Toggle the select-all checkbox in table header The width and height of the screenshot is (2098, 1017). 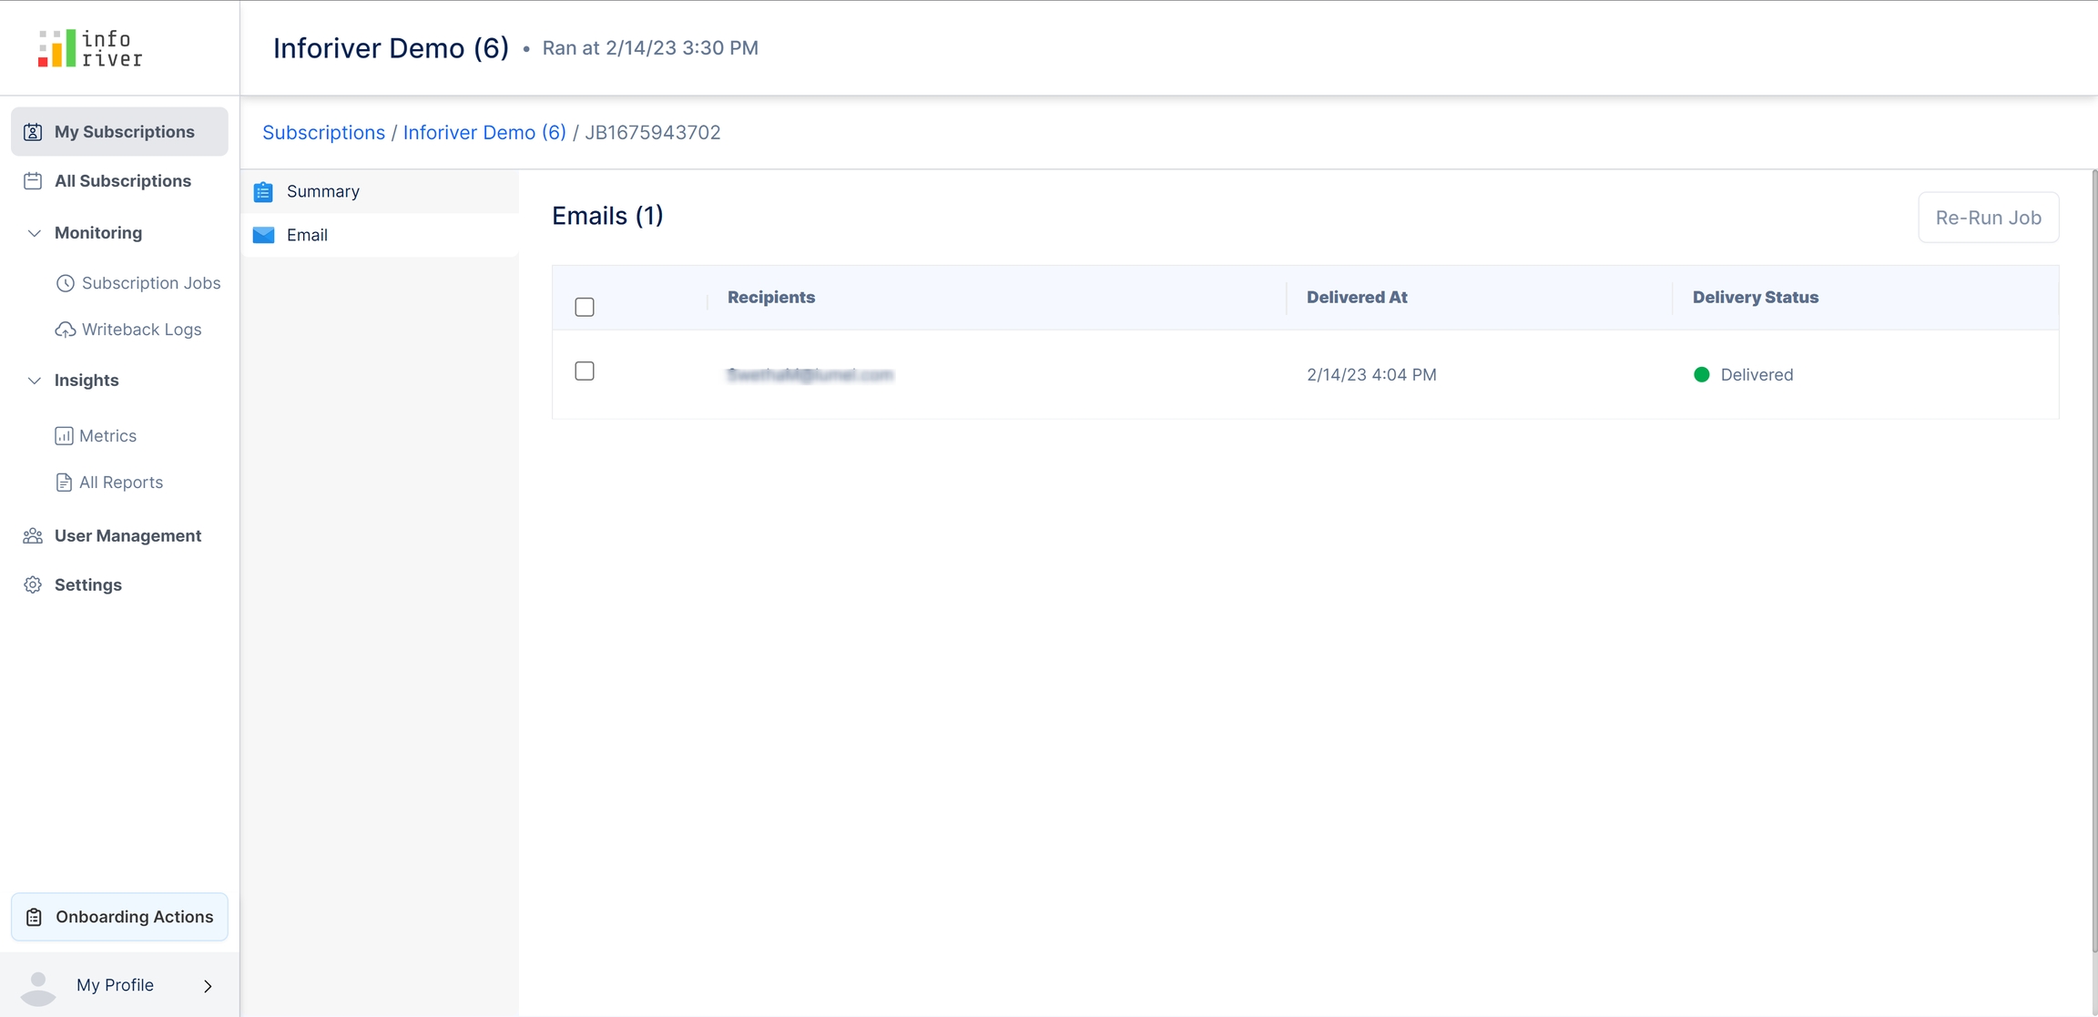click(x=585, y=307)
